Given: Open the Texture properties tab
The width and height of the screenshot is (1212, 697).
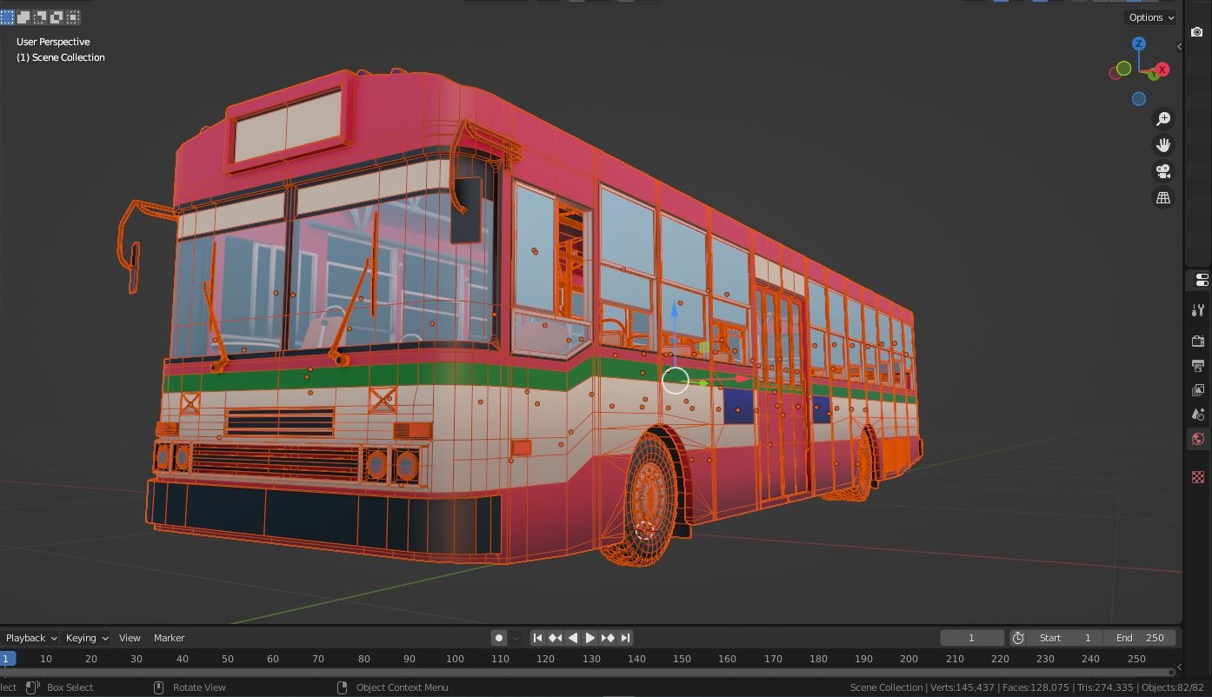Looking at the screenshot, I should pyautogui.click(x=1197, y=476).
